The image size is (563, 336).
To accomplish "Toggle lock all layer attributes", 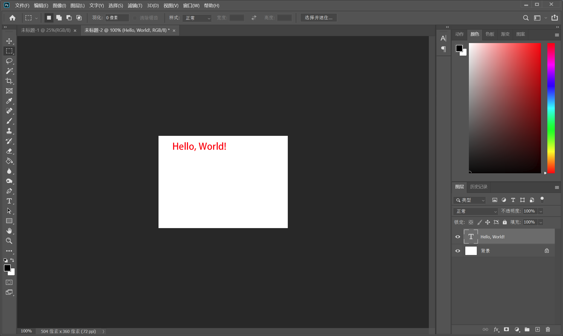I will point(505,222).
